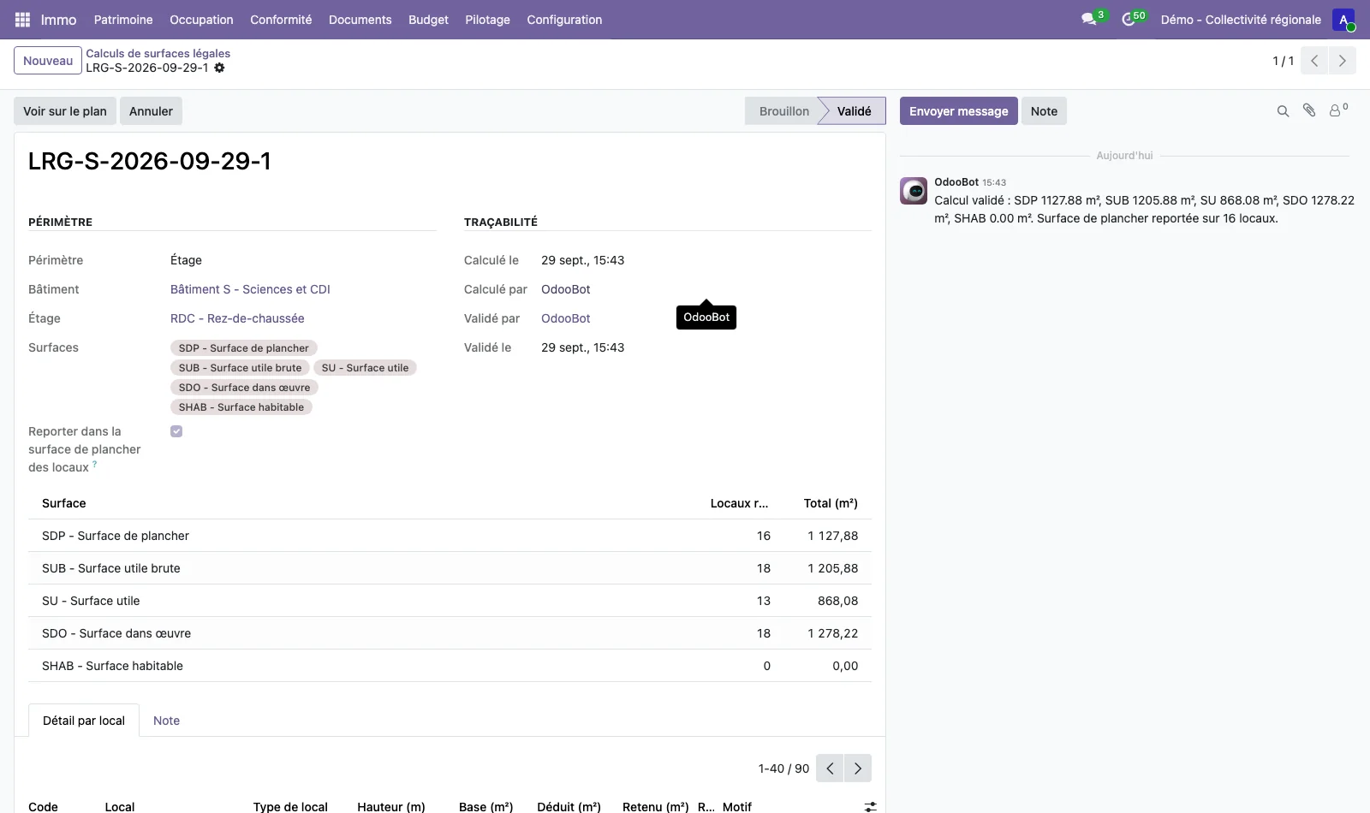Viewport: 1370px width, 813px height.
Task: Click the OdooBot avatar in the chatter
Action: point(914,191)
